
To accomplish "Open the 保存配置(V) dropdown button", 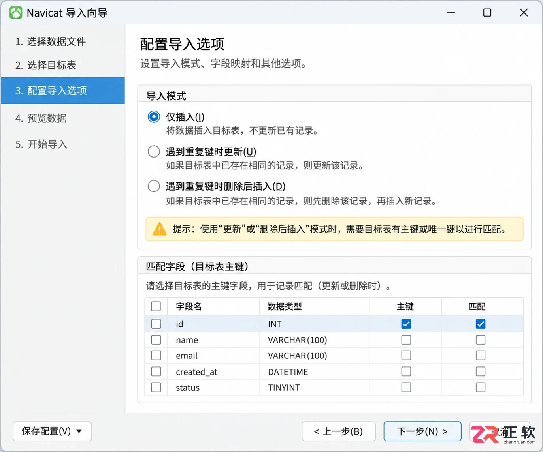I will [53, 431].
